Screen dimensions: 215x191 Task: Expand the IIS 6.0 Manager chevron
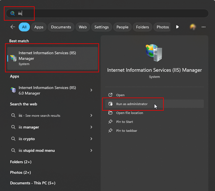pyautogui.click(x=91, y=90)
